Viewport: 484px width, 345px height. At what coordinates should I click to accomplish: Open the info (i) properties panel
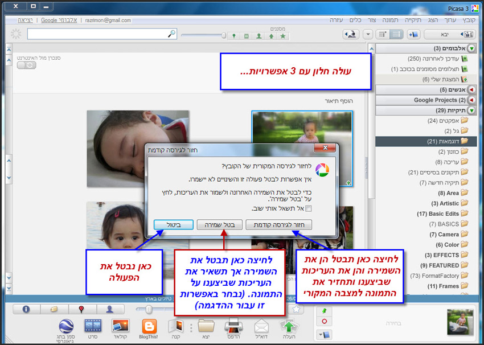26,309
